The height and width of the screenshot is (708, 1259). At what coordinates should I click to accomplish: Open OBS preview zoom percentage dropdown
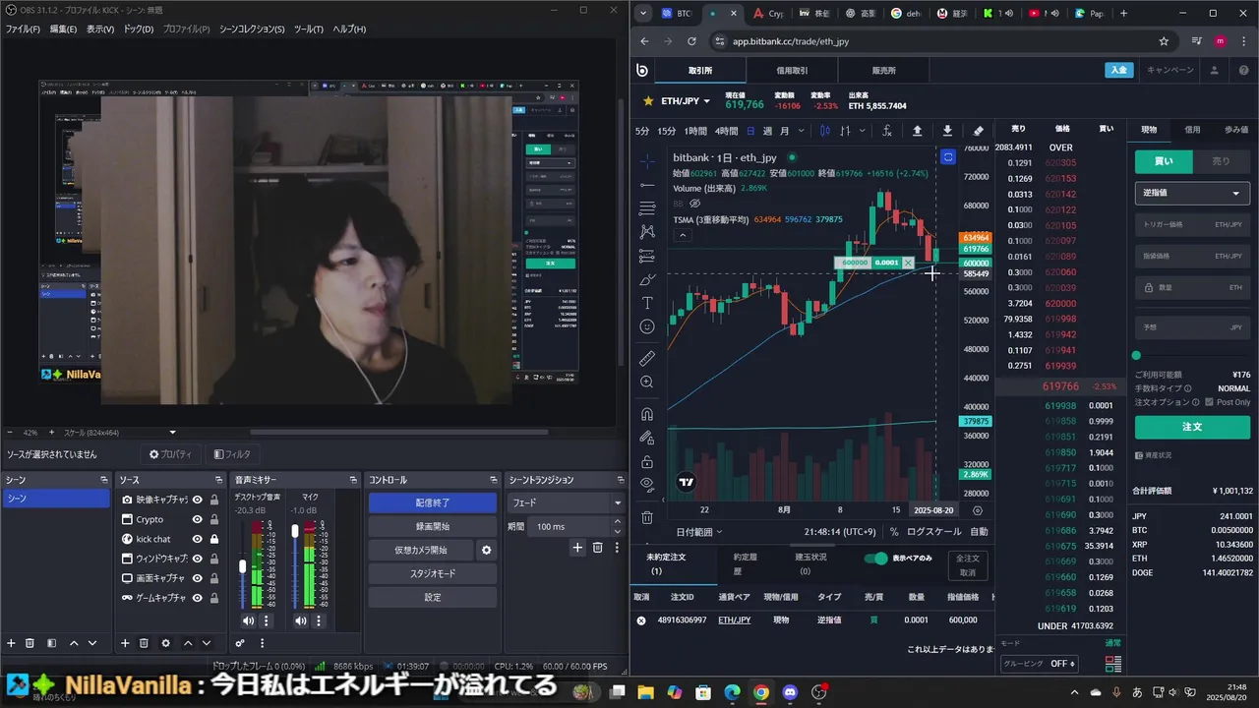point(172,433)
